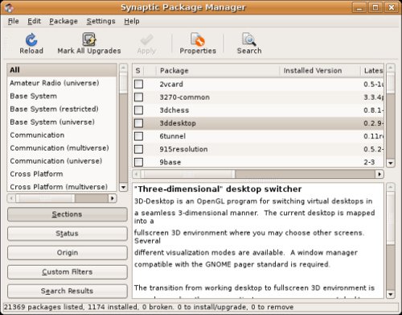The height and width of the screenshot is (315, 402).
Task: Click the Status filter button
Action: 68,234
